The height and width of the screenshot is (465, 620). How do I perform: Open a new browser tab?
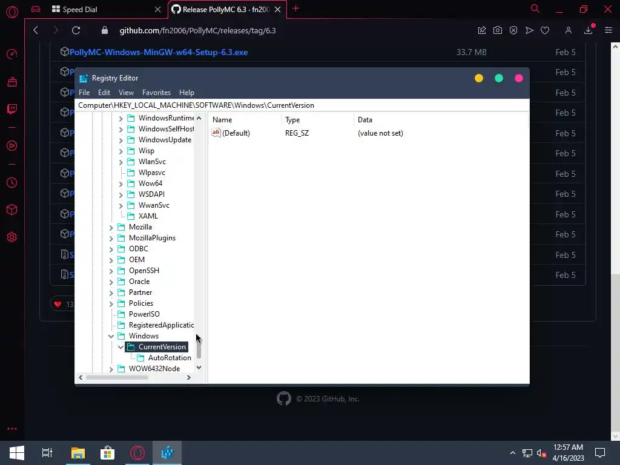coord(295,8)
